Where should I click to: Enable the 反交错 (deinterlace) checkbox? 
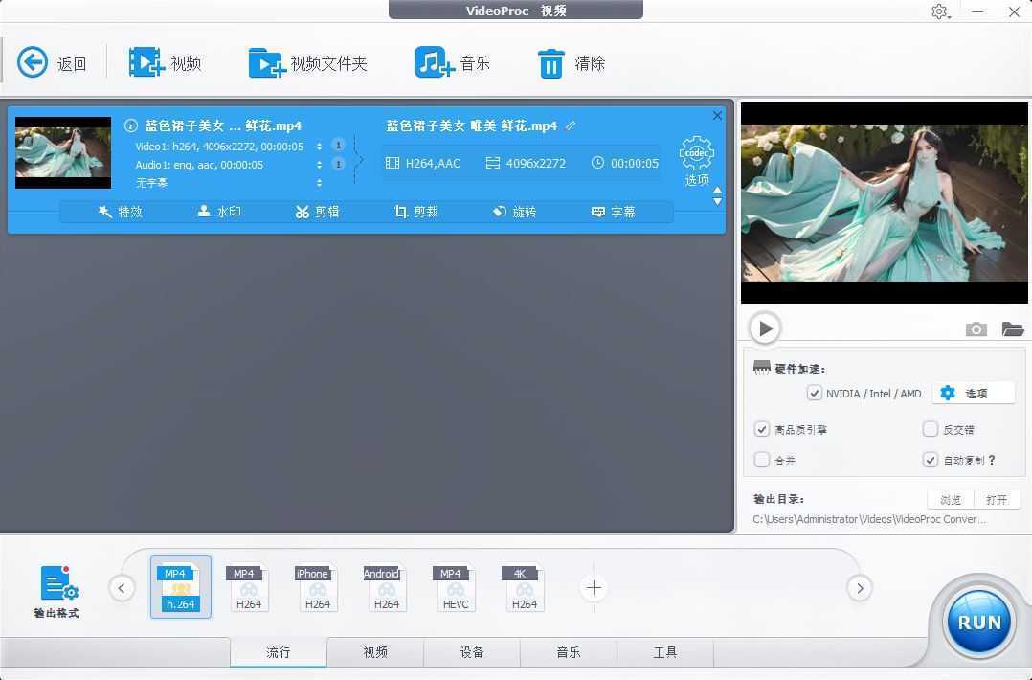tap(930, 429)
